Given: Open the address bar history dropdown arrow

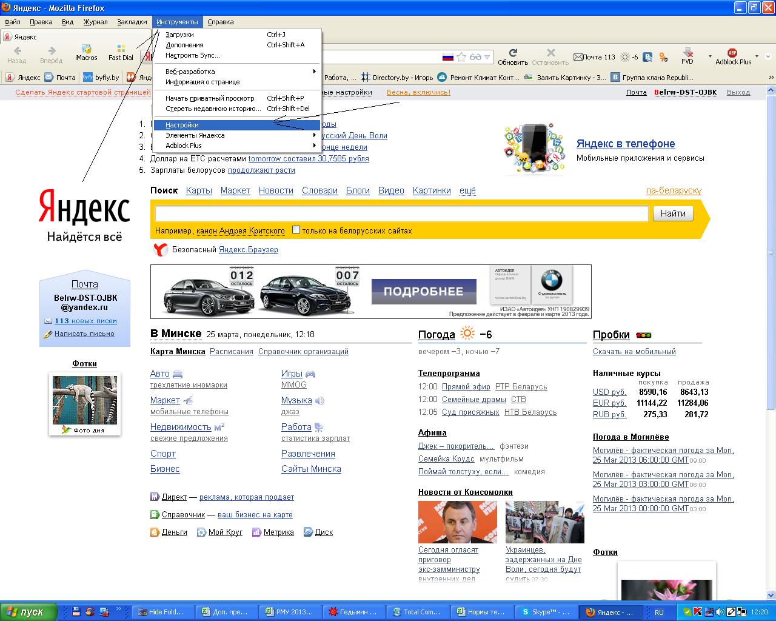Looking at the screenshot, I should tap(487, 57).
